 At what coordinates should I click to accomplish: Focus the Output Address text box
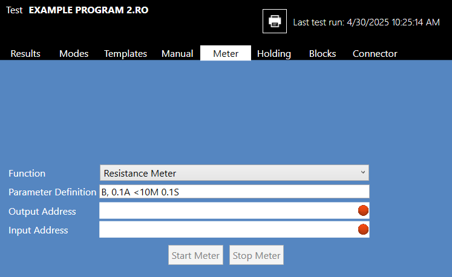[x=234, y=210]
